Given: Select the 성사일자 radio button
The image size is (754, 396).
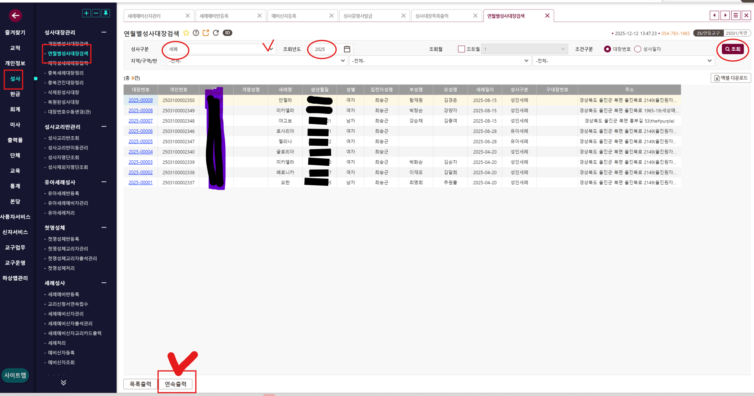Looking at the screenshot, I should pos(638,49).
